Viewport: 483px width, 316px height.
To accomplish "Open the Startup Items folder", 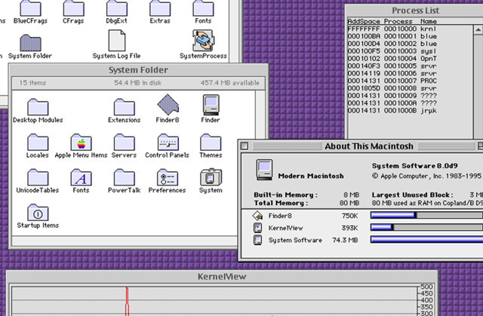I will [x=38, y=213].
